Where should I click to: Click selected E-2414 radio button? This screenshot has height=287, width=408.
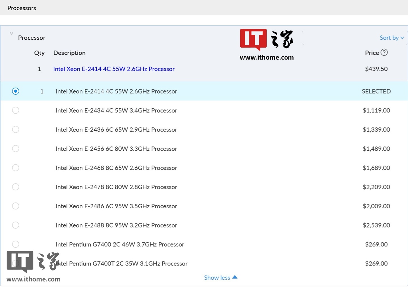pos(16,91)
